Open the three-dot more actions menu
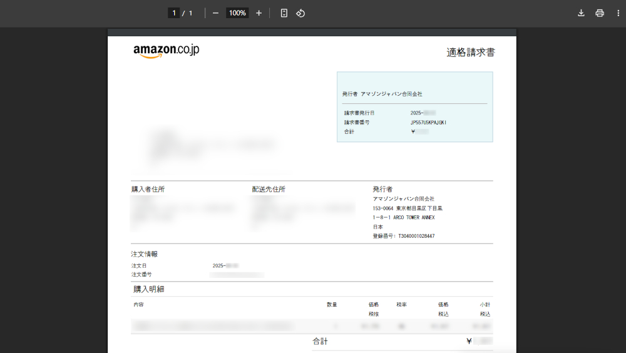Image resolution: width=626 pixels, height=353 pixels. tap(618, 13)
